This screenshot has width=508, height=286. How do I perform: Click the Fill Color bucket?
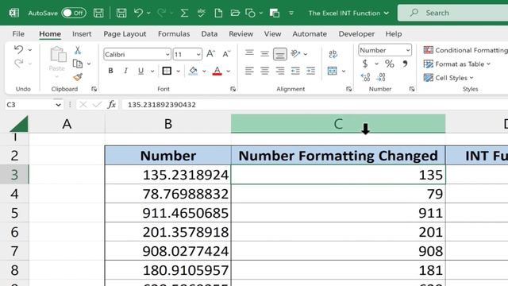(x=193, y=71)
